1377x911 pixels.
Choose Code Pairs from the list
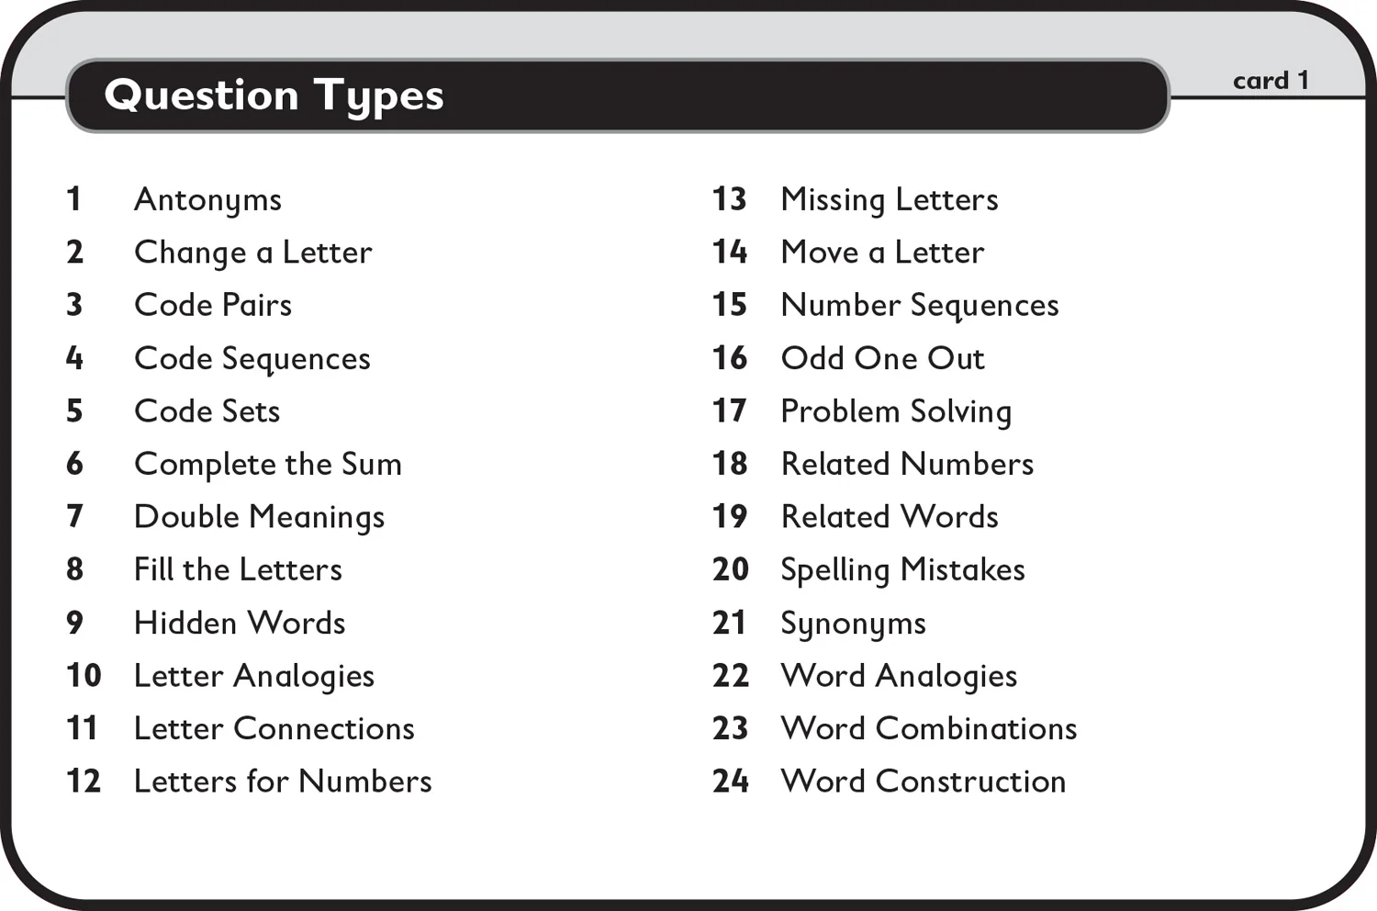[x=213, y=305]
